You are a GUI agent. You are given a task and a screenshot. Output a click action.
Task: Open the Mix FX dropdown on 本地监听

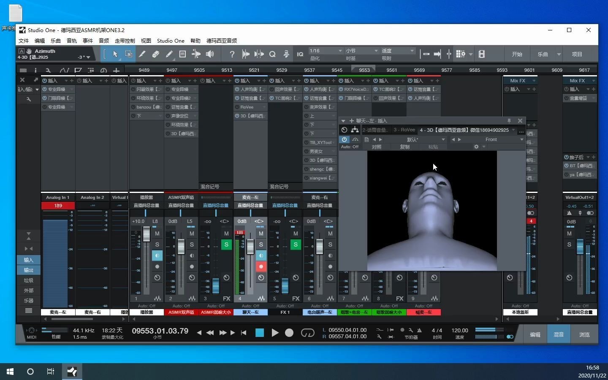pos(534,81)
